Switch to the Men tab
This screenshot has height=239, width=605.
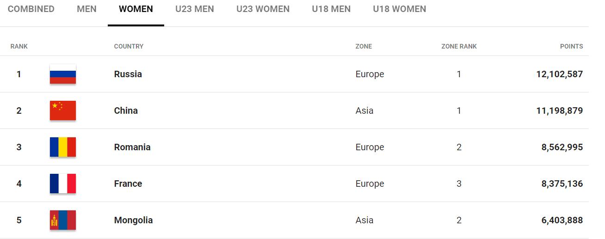pyautogui.click(x=86, y=9)
